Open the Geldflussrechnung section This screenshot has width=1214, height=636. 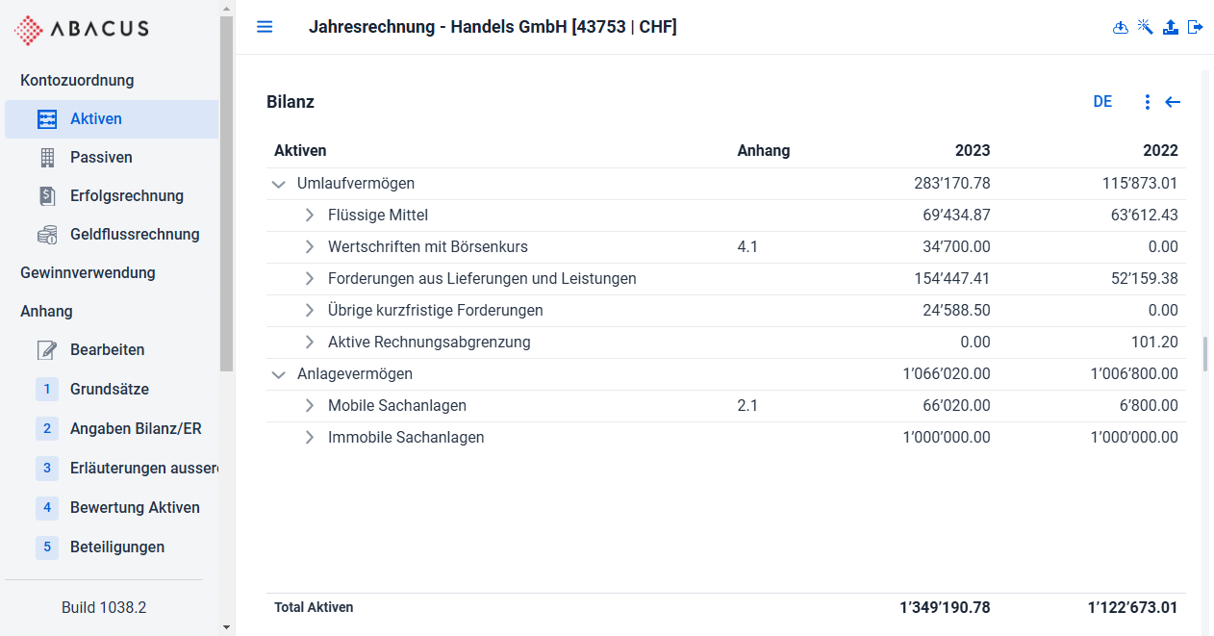coord(112,234)
